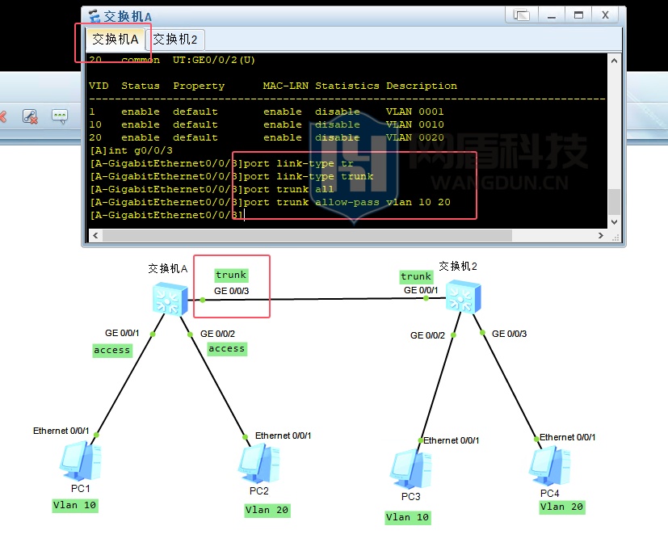The image size is (668, 547).
Task: Click the Ethernet 0/0/1 label near PC3
Action: [x=452, y=440]
